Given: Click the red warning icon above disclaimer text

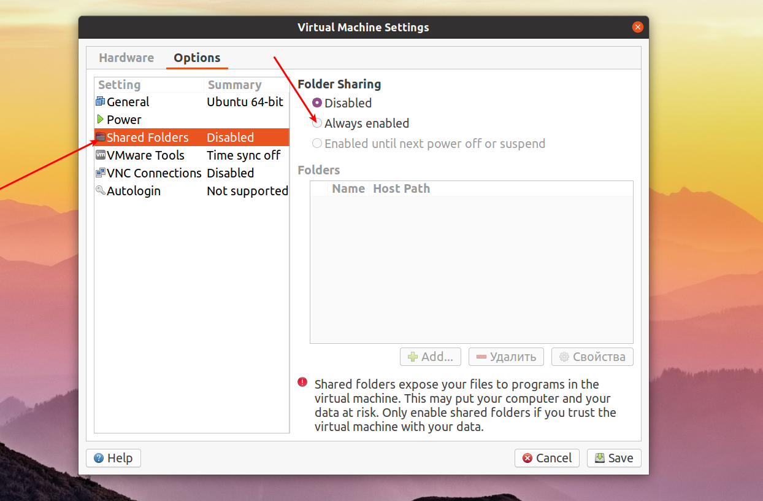Looking at the screenshot, I should pyautogui.click(x=302, y=382).
